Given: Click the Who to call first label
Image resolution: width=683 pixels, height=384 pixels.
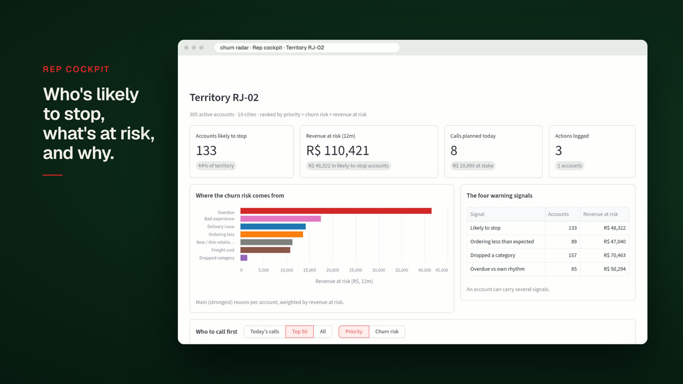Looking at the screenshot, I should click(x=217, y=332).
